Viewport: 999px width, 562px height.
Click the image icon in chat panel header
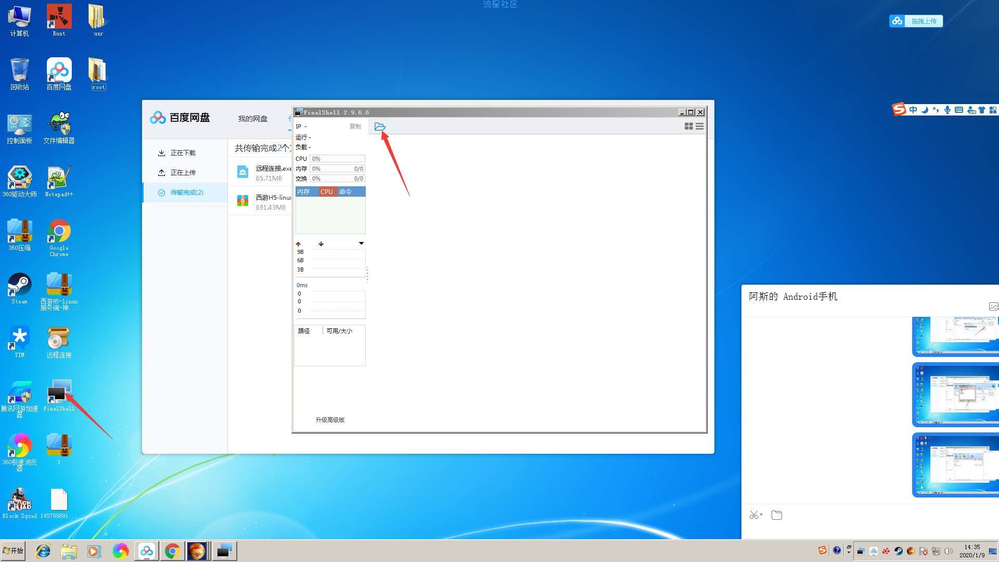[x=993, y=306]
